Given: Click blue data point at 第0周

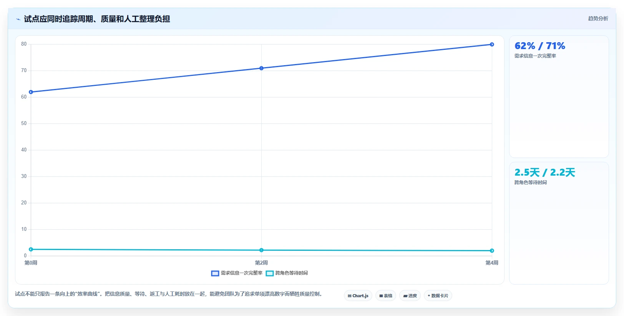Looking at the screenshot, I should [x=31, y=92].
